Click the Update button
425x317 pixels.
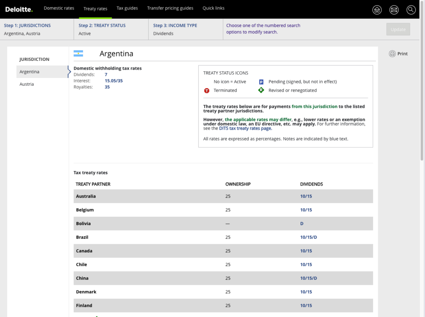(398, 29)
